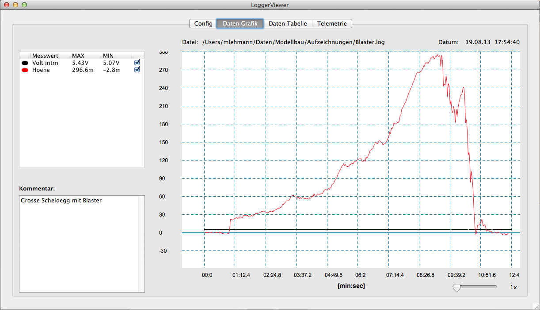Click the black Volt intrn color swatch
The width and height of the screenshot is (540, 310).
pos(25,63)
